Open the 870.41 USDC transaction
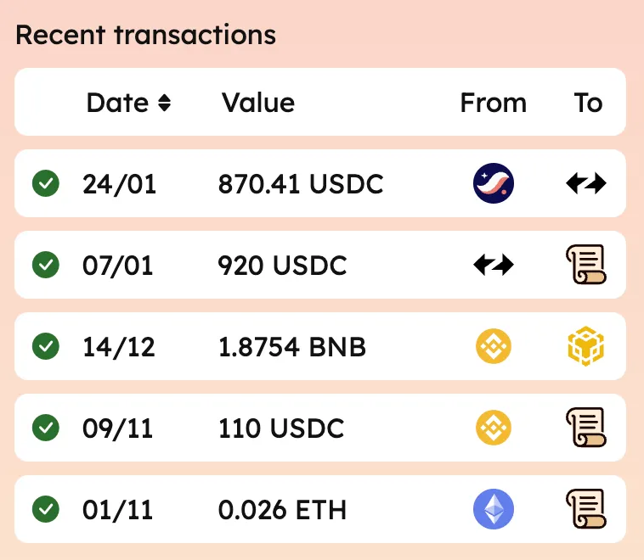Image resolution: width=644 pixels, height=560 pixels. [x=320, y=183]
